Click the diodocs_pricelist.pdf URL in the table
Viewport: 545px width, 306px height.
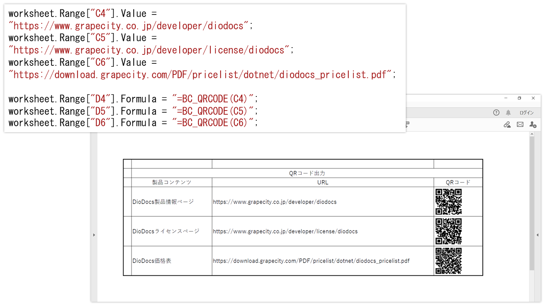click(311, 261)
